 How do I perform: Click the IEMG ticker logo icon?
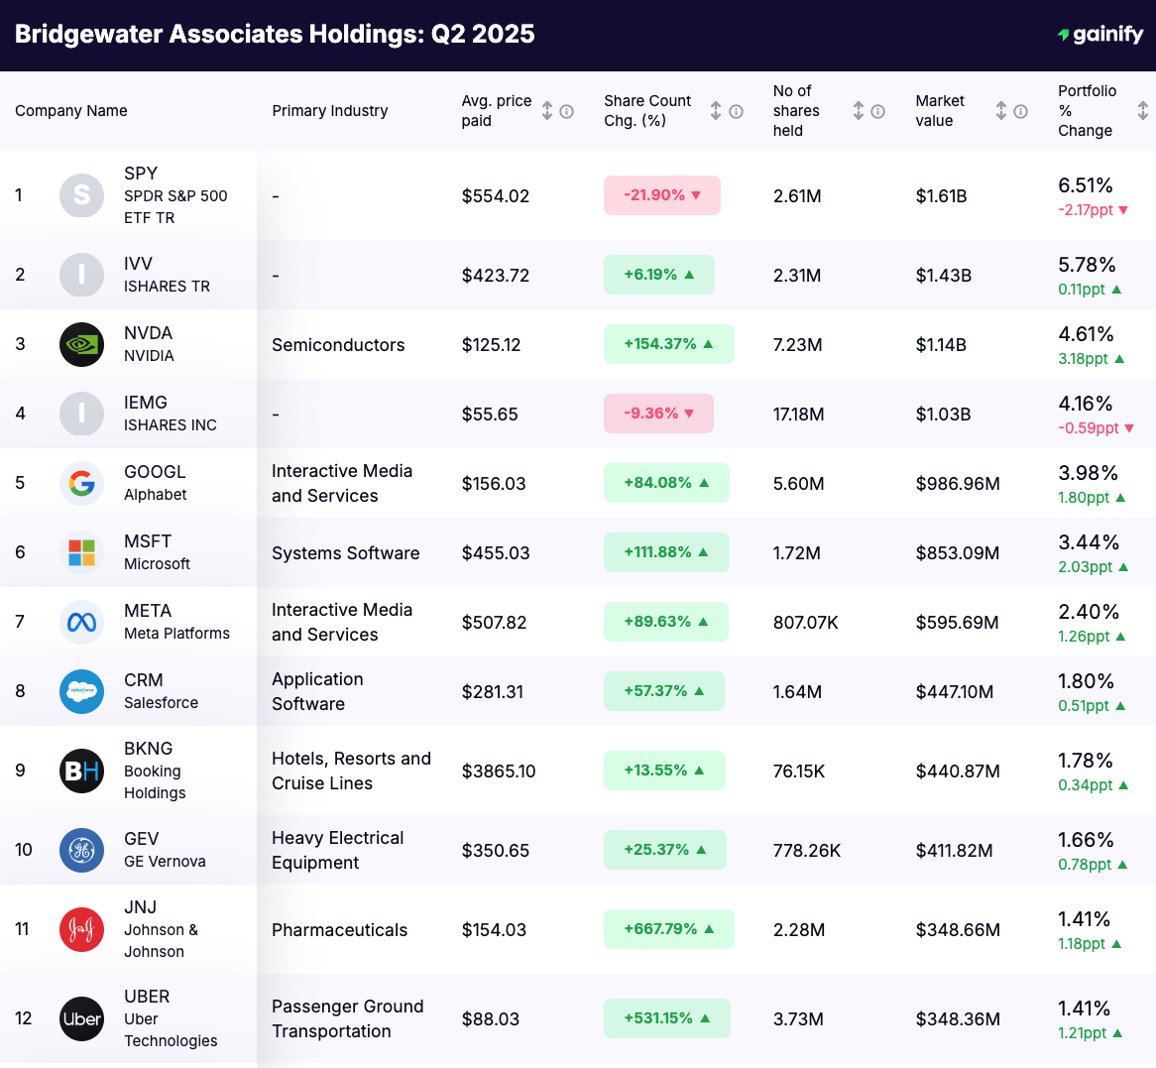(x=82, y=414)
